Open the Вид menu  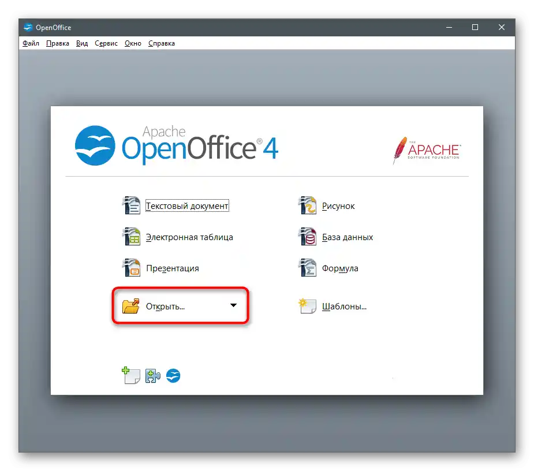tap(82, 43)
